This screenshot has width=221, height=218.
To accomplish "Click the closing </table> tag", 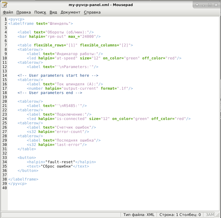I will pos(27,149).
